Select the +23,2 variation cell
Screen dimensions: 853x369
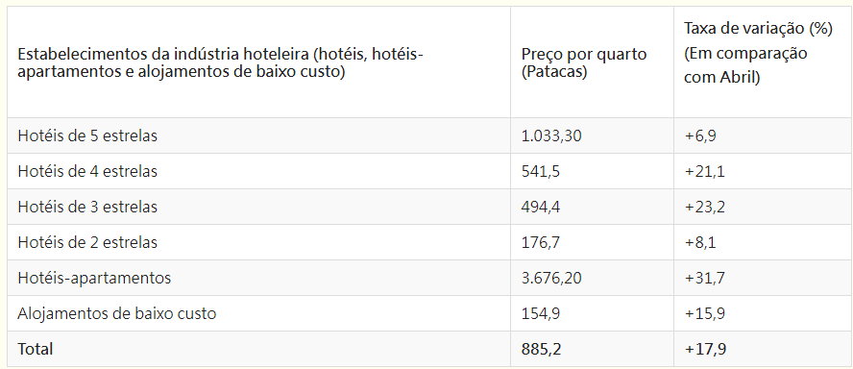pyautogui.click(x=704, y=207)
